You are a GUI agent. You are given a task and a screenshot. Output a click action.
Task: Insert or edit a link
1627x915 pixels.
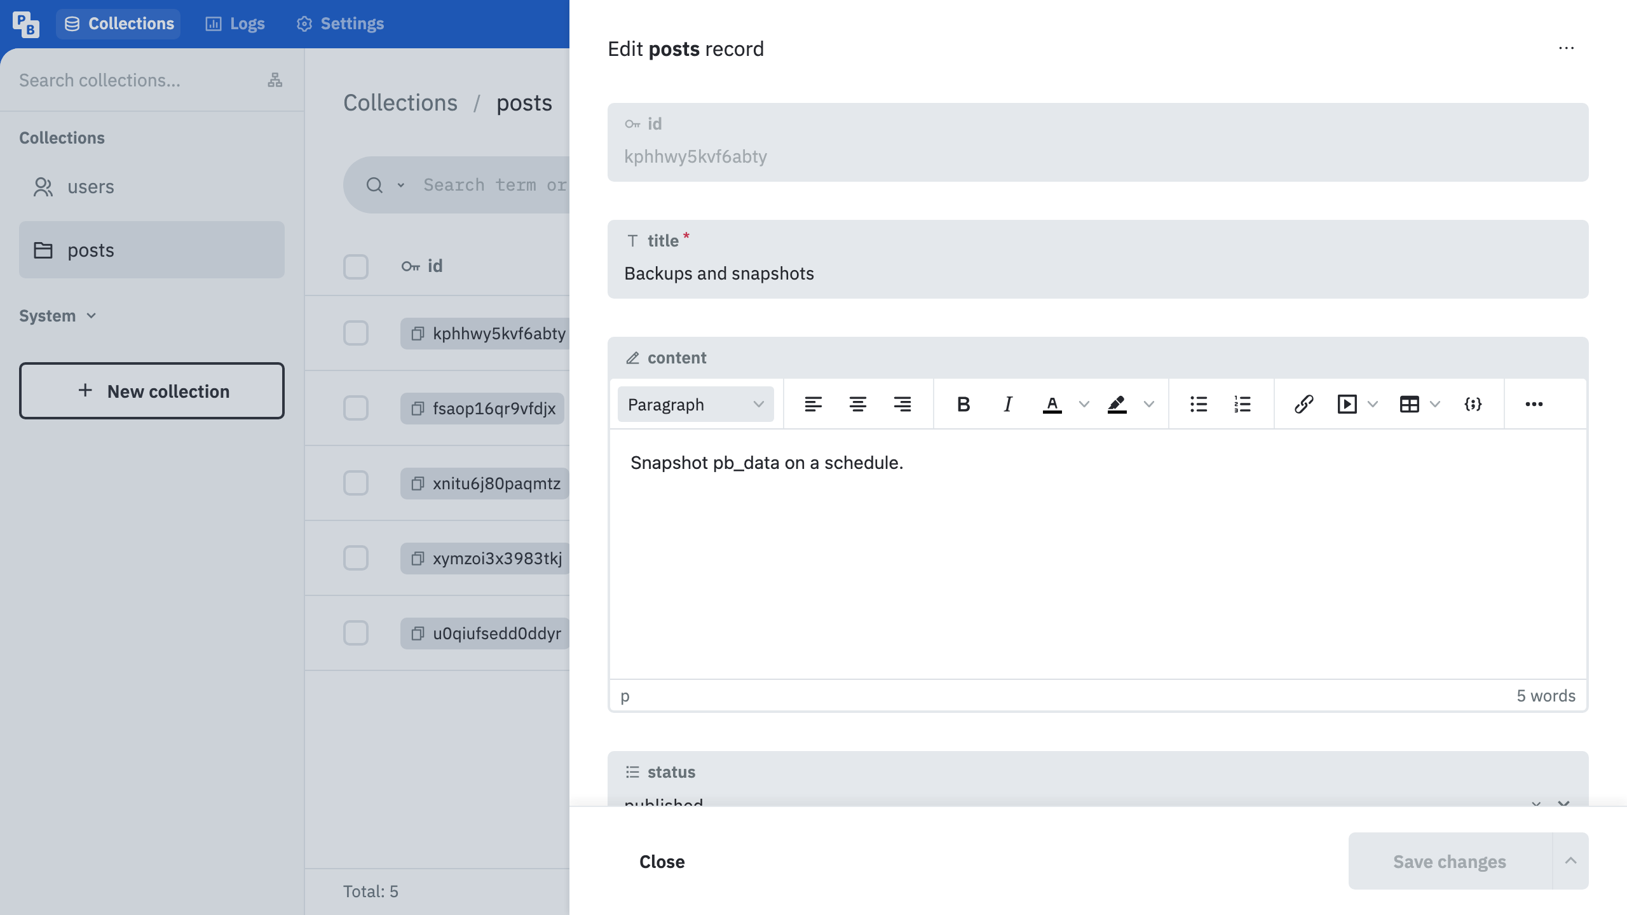[1304, 404]
